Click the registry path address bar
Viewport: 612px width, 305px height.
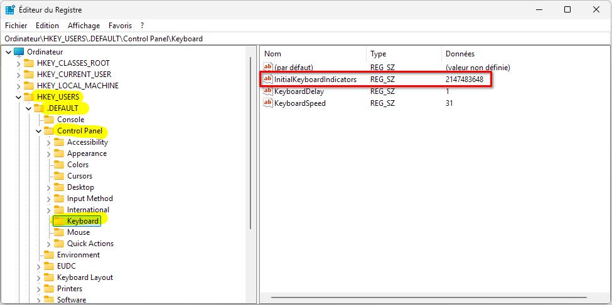point(306,39)
